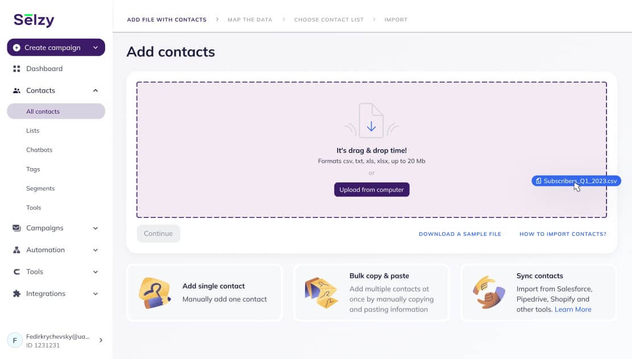The height and width of the screenshot is (359, 632).
Task: Select the Map the data step
Action: pos(250,19)
